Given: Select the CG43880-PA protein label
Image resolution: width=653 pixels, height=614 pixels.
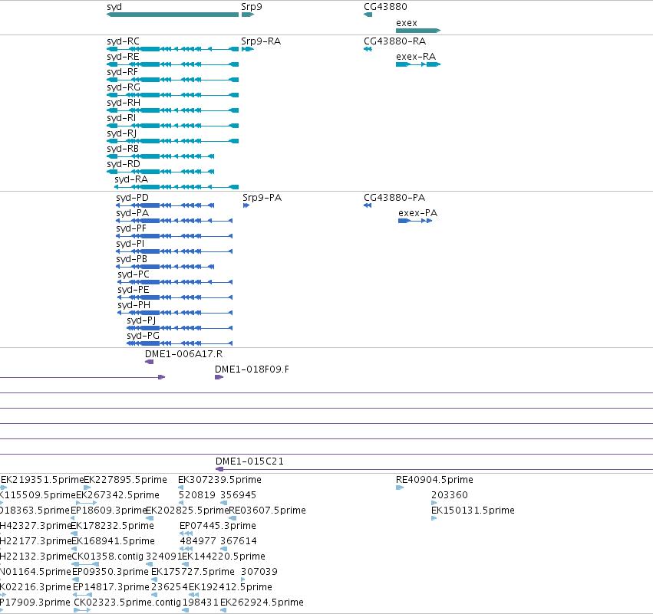Looking at the screenshot, I should [x=394, y=198].
